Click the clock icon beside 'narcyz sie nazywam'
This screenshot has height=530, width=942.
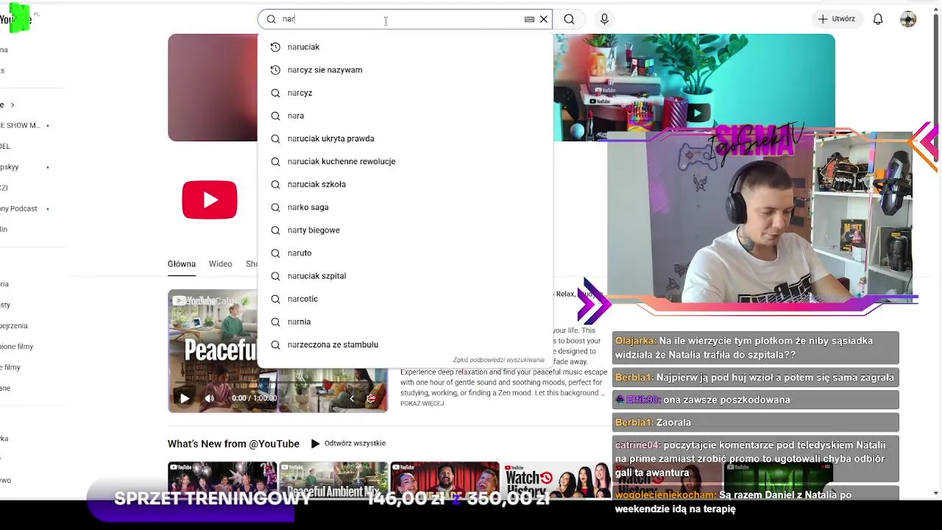pyautogui.click(x=275, y=70)
